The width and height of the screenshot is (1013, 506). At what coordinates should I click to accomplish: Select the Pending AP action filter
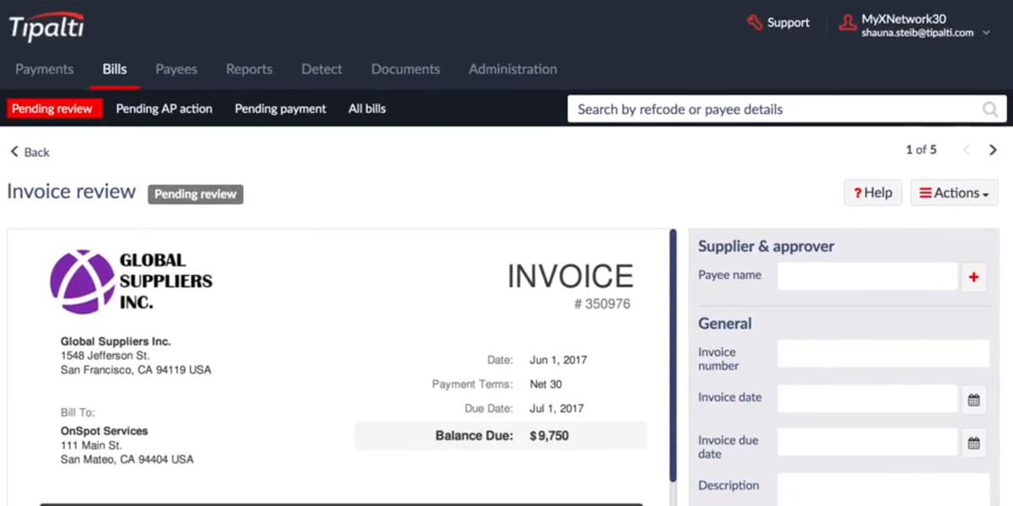(164, 109)
